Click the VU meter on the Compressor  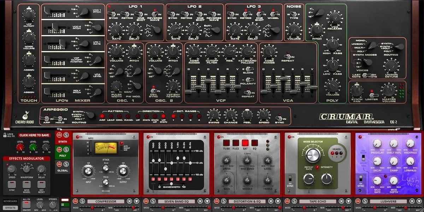[x=105, y=148]
